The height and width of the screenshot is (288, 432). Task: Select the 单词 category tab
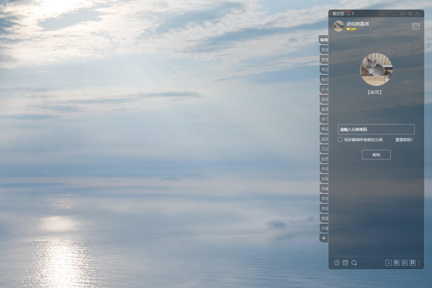coord(324,129)
